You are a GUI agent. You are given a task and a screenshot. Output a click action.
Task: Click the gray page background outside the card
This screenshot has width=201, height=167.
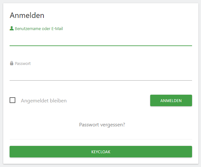[x=1, y=83]
